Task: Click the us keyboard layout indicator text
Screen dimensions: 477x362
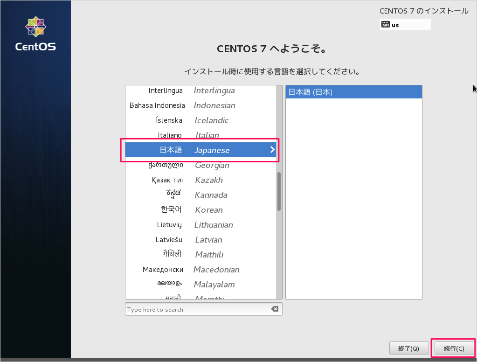Action: (395, 25)
